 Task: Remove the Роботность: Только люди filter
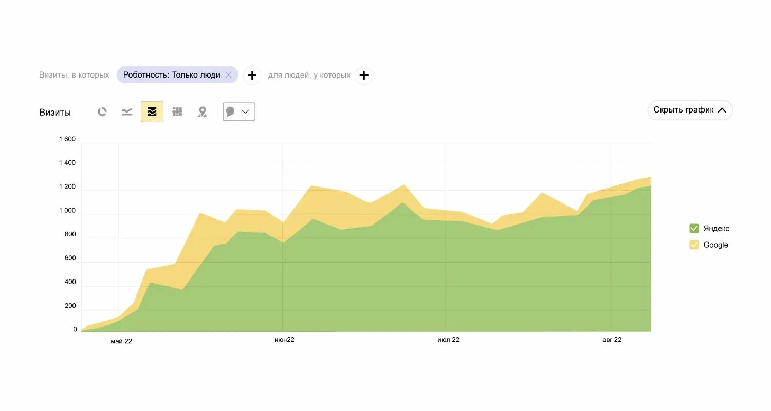point(229,75)
